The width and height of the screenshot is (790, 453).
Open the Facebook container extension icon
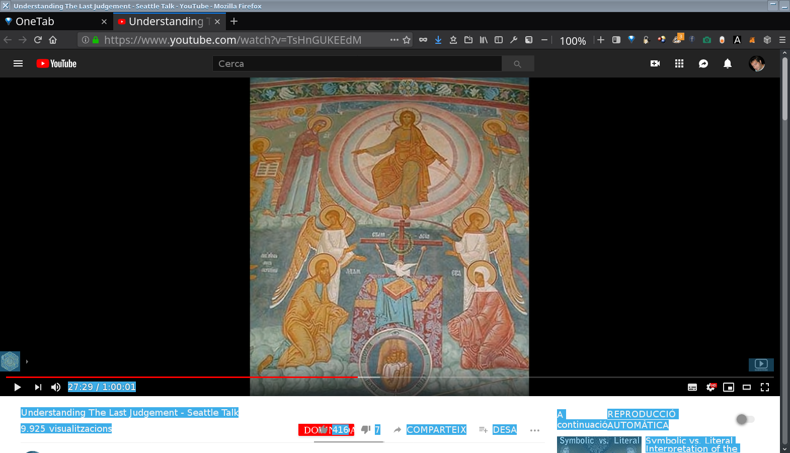click(x=692, y=40)
